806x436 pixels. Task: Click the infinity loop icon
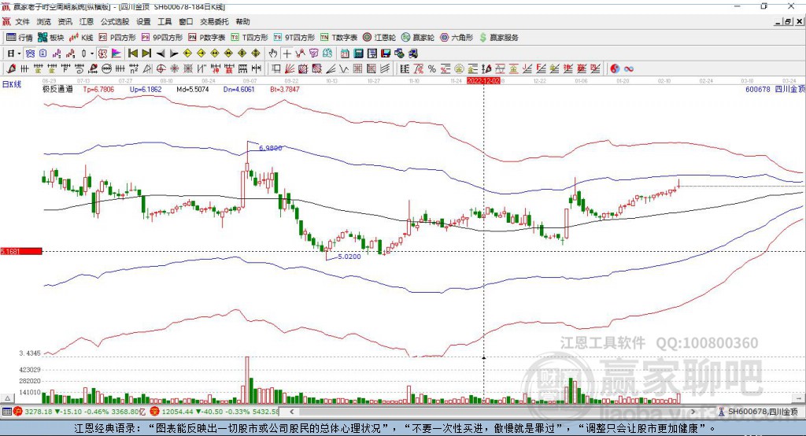(628, 69)
